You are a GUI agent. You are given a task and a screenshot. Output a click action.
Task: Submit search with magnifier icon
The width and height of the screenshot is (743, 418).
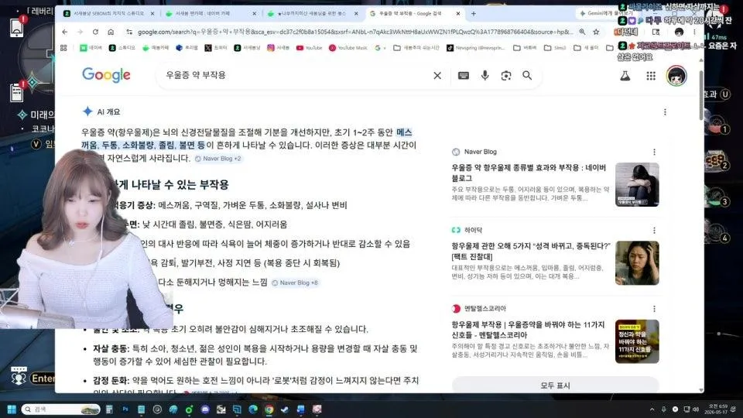(x=527, y=75)
